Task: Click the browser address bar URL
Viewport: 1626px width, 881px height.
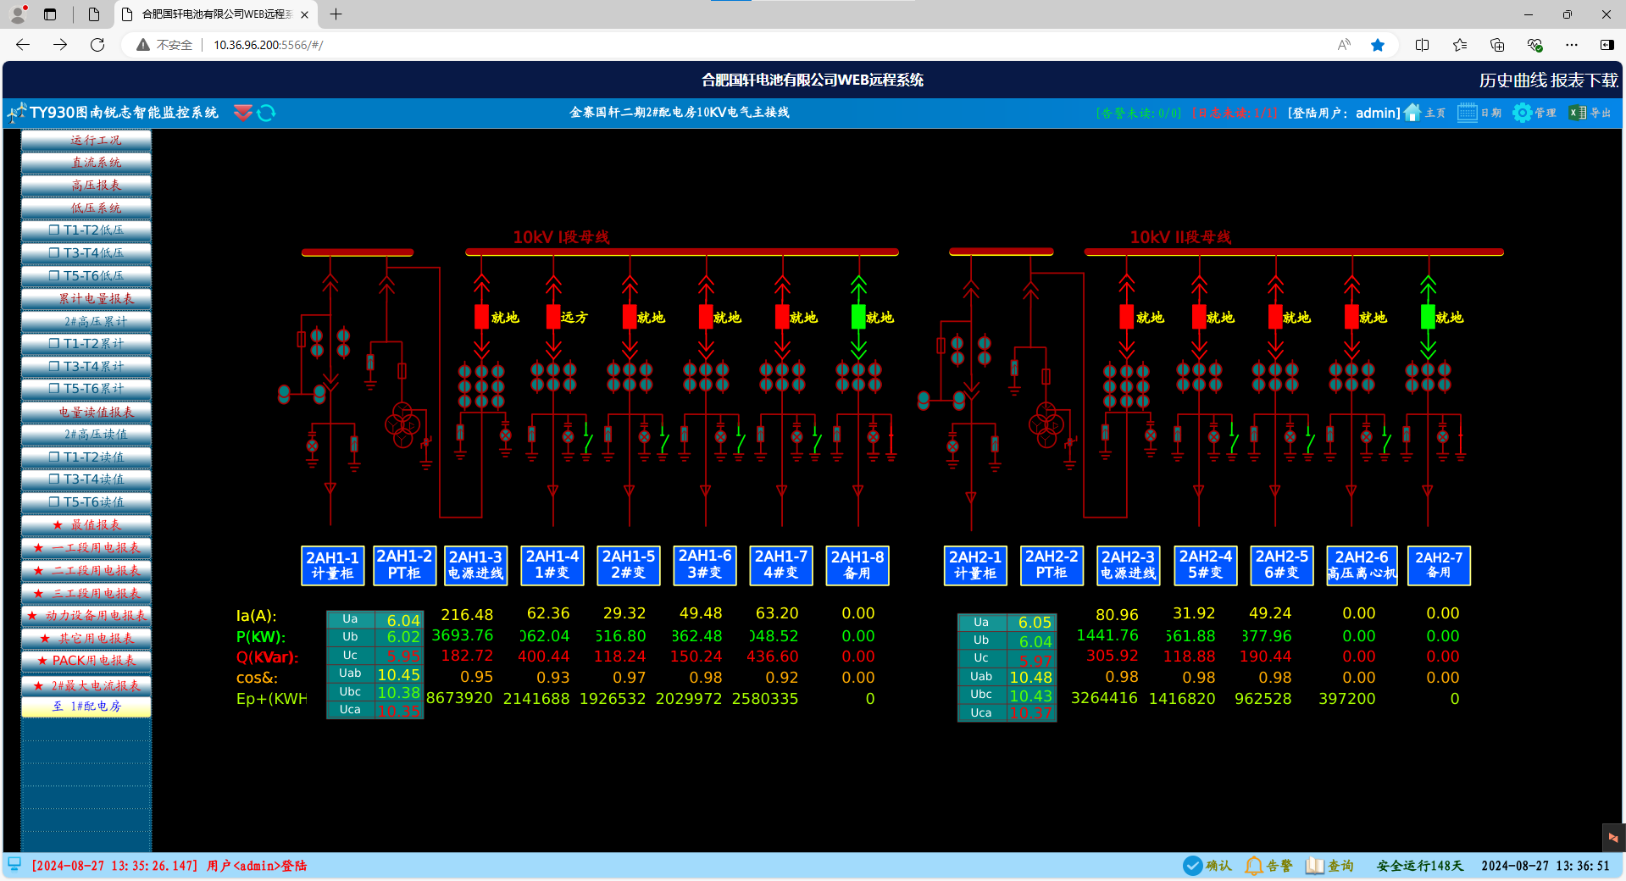Action: (268, 45)
